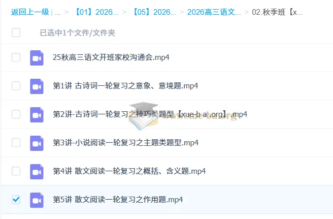Click current folder 02.秋季班 in breadcrumb
The image size is (333, 219).
(277, 12)
